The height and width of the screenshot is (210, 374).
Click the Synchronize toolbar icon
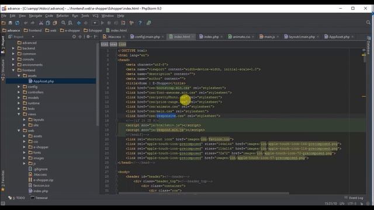pos(17,23)
